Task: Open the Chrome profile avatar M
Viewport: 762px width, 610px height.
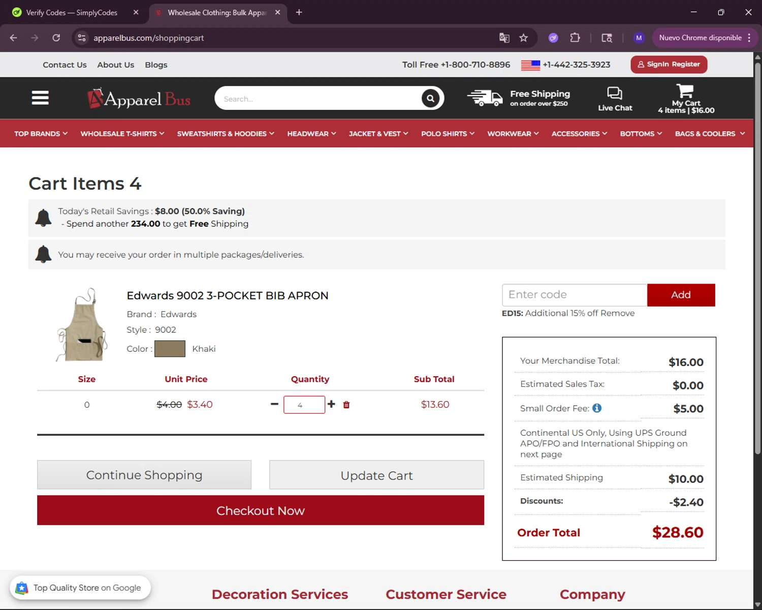Action: coord(639,38)
